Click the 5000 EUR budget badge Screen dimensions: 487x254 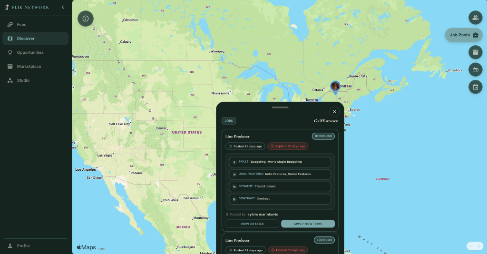pyautogui.click(x=324, y=240)
